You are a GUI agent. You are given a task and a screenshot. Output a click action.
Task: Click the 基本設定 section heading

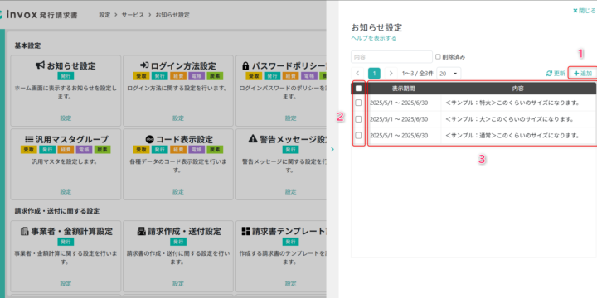(28, 46)
